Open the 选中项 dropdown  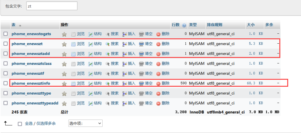(x=86, y=123)
